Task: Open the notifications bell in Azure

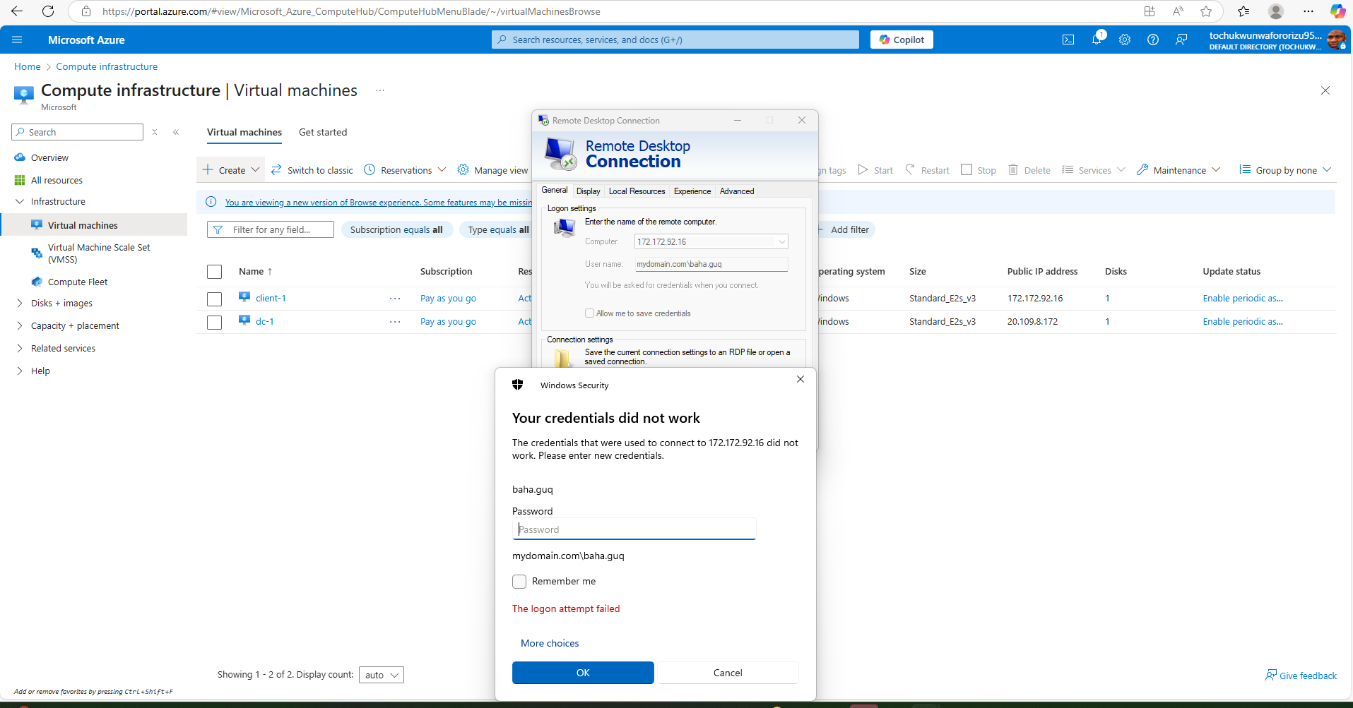Action: pos(1097,40)
